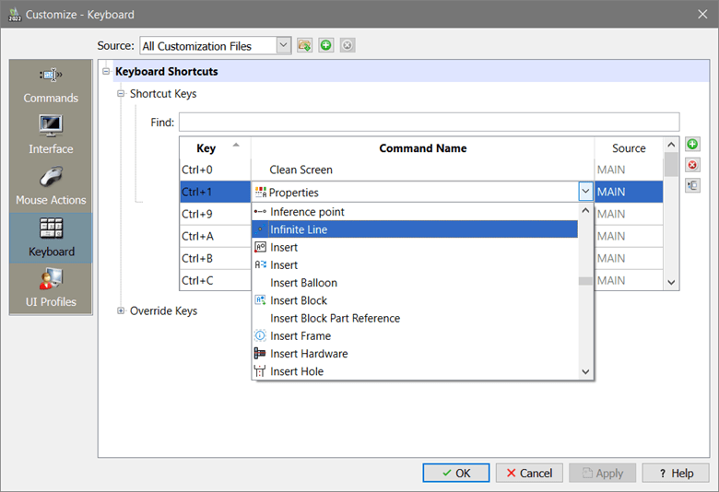719x492 pixels.
Task: Select the Ctrl+0 shortcut key cell
Action: coord(215,170)
